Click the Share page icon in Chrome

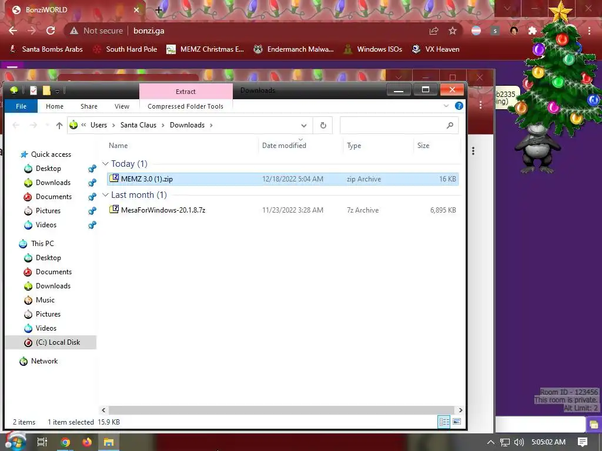[434, 31]
